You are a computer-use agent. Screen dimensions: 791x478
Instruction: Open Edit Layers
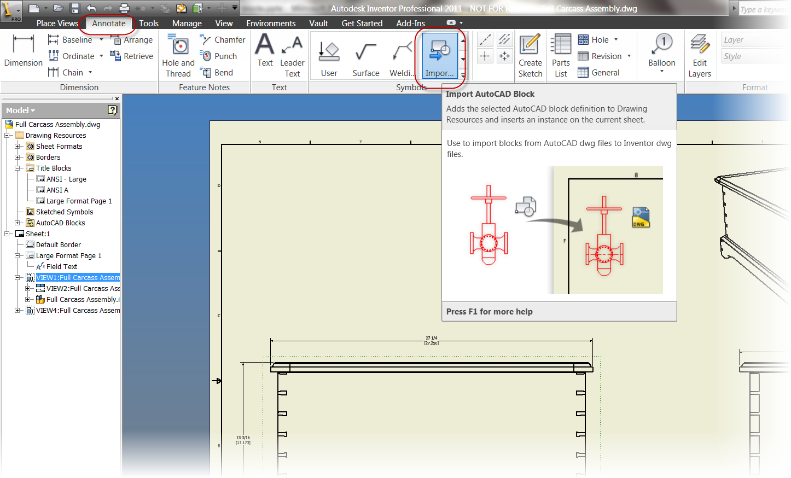[x=700, y=56]
